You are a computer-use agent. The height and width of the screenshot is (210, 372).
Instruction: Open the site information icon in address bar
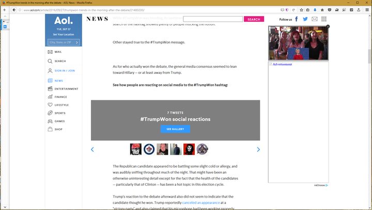pos(20,10)
